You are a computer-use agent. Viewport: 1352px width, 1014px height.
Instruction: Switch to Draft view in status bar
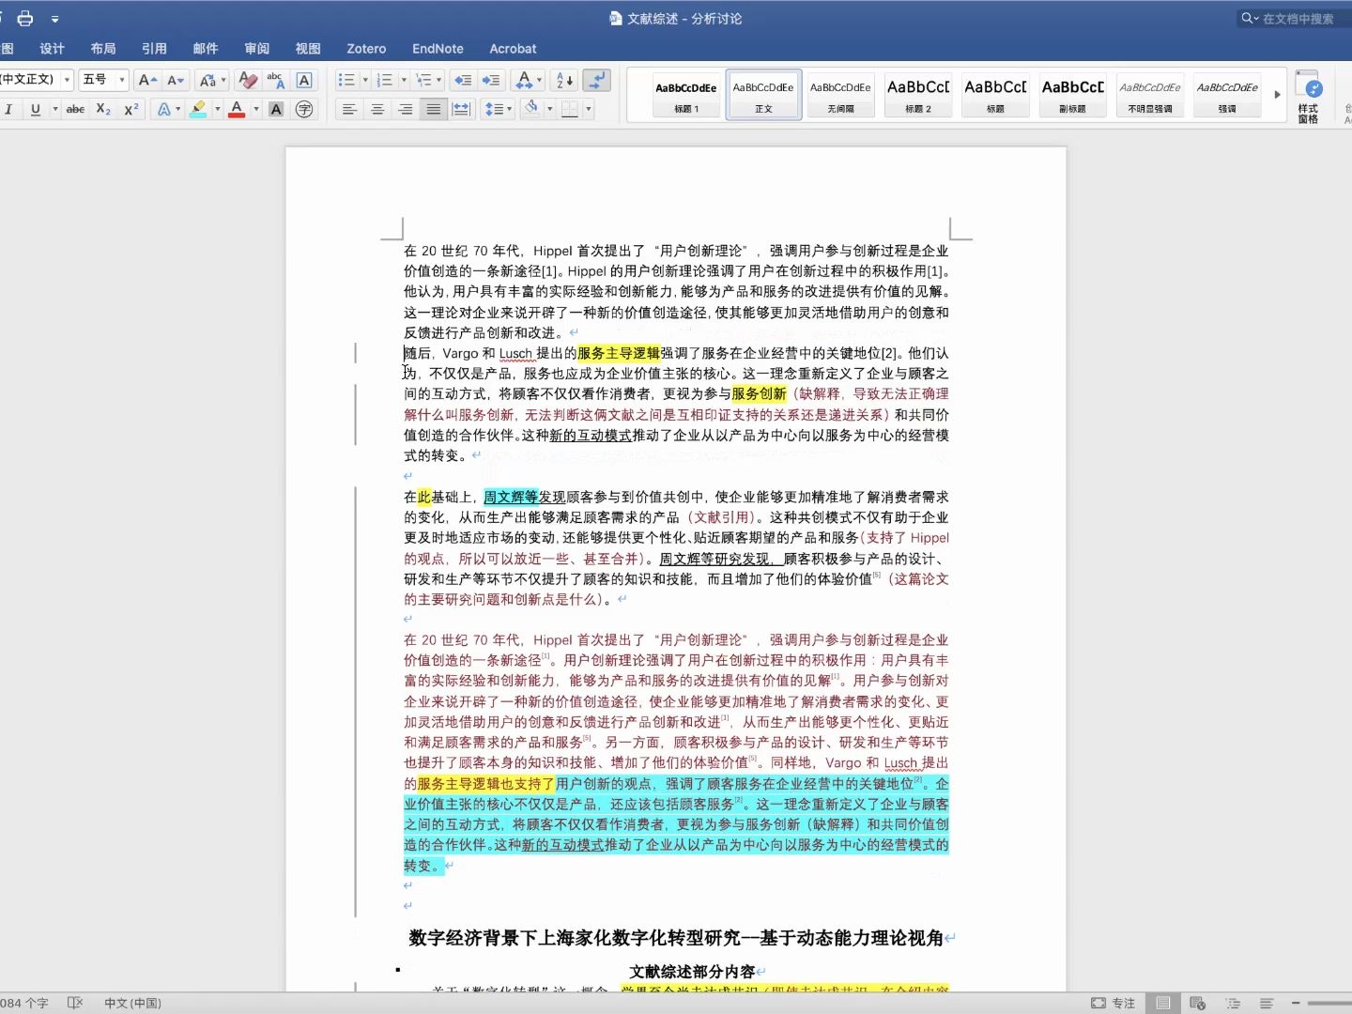point(1266,1003)
